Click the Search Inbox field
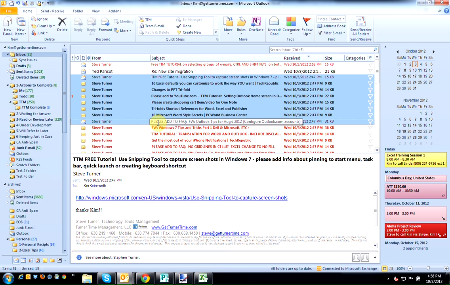450x285 pixels. 320,49
